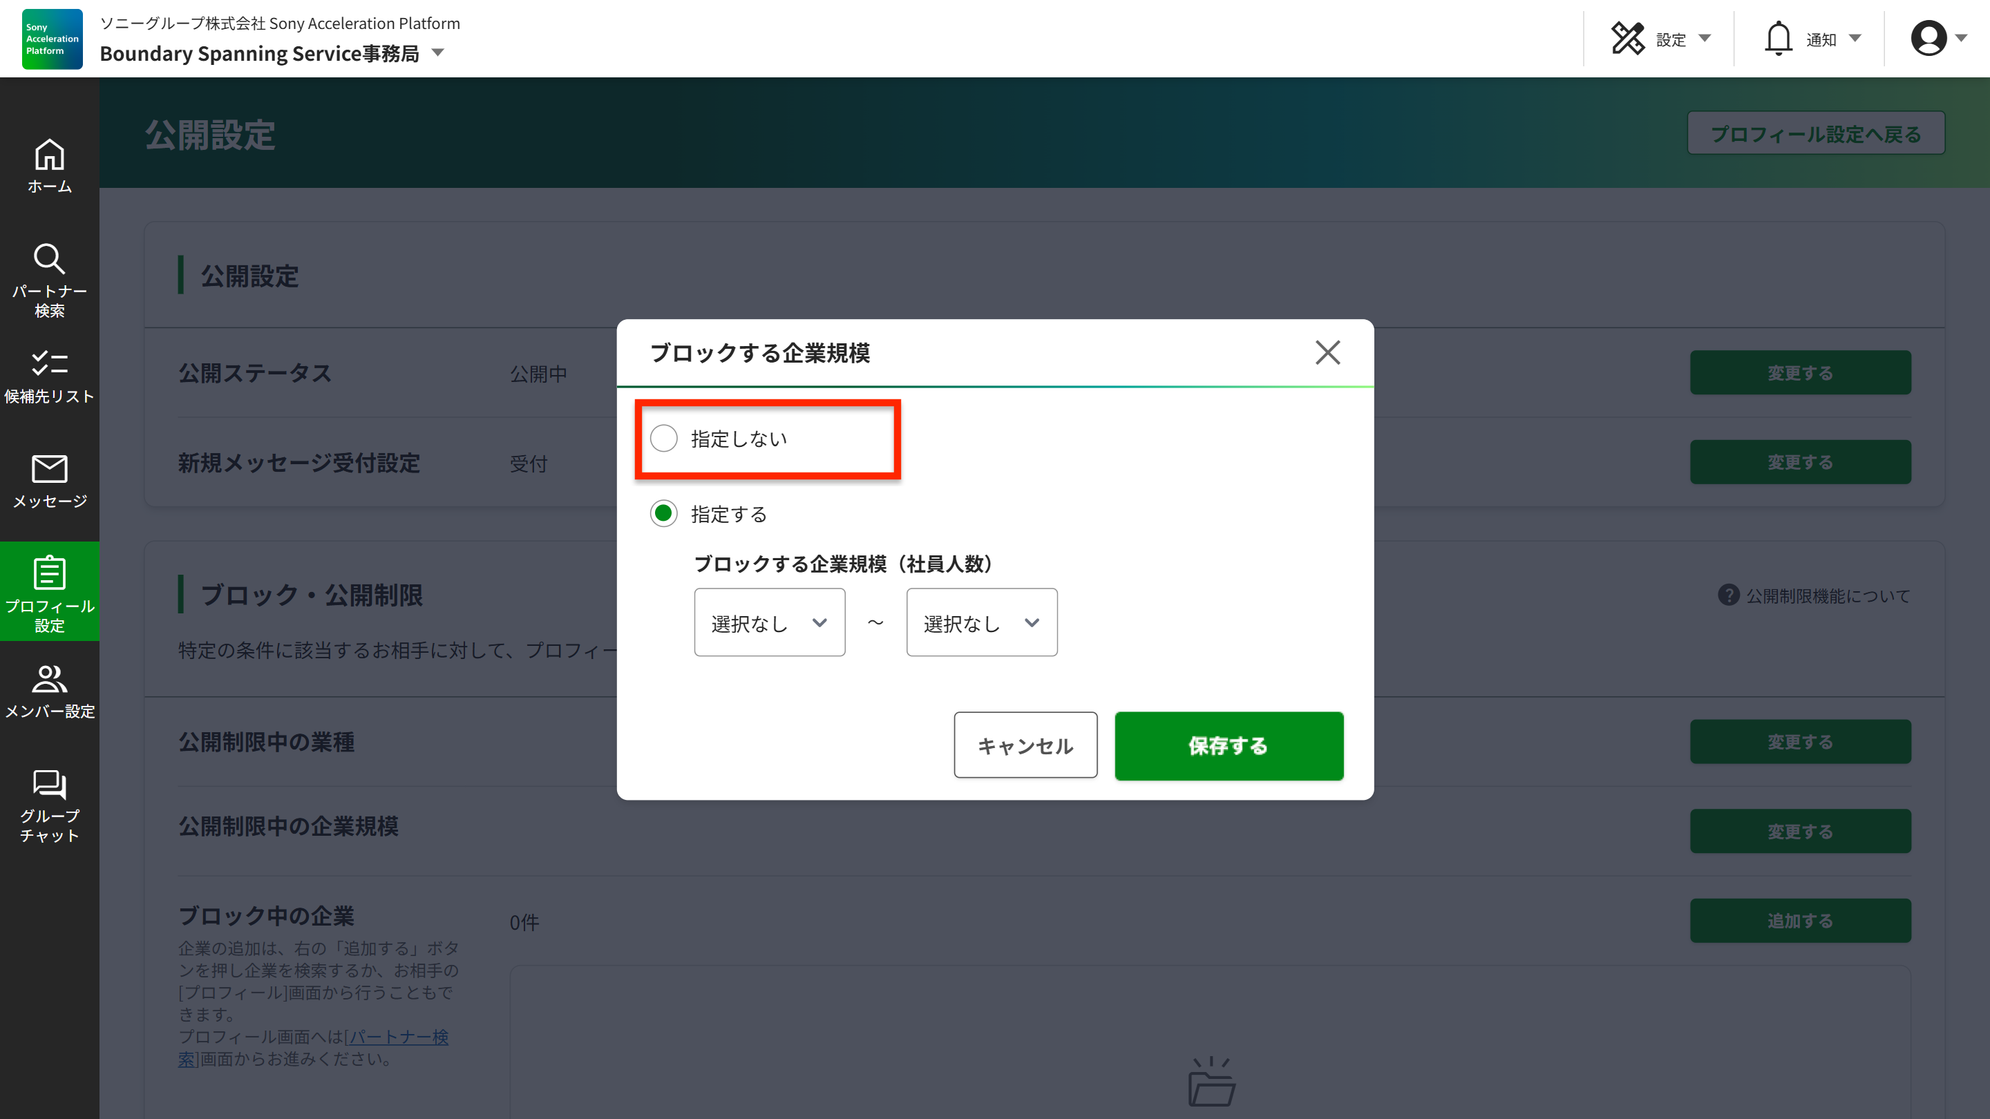Click the Home icon in sidebar
The height and width of the screenshot is (1119, 1990).
[50, 155]
